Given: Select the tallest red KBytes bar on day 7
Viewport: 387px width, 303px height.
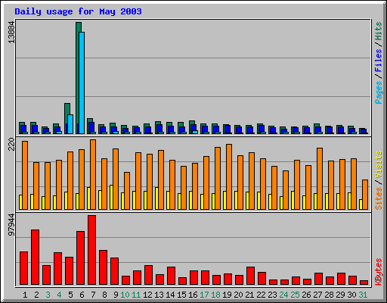Looking at the screenshot, I should [91, 250].
